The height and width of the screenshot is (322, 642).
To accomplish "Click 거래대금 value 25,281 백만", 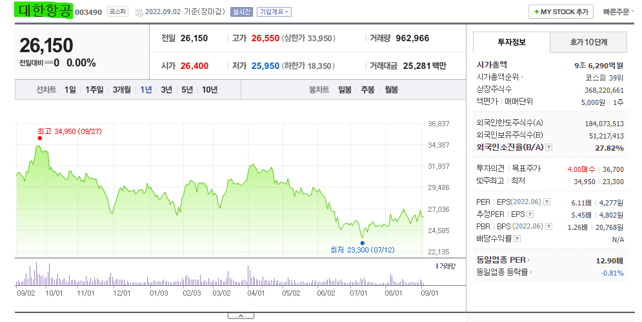I will click(425, 66).
